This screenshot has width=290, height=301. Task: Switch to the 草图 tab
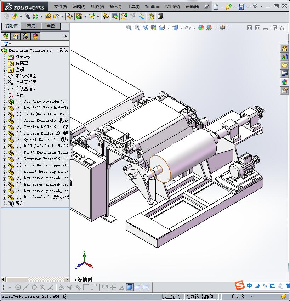pos(51,26)
